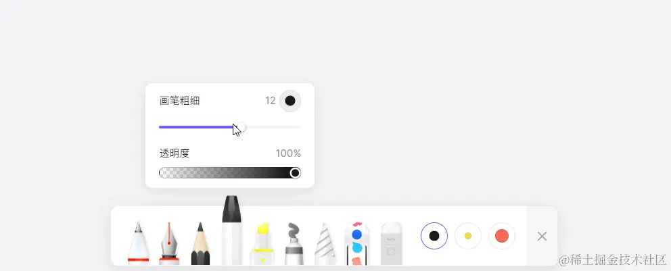Click the unfilled gray part of thickness slider
The image size is (671, 271).
point(273,127)
